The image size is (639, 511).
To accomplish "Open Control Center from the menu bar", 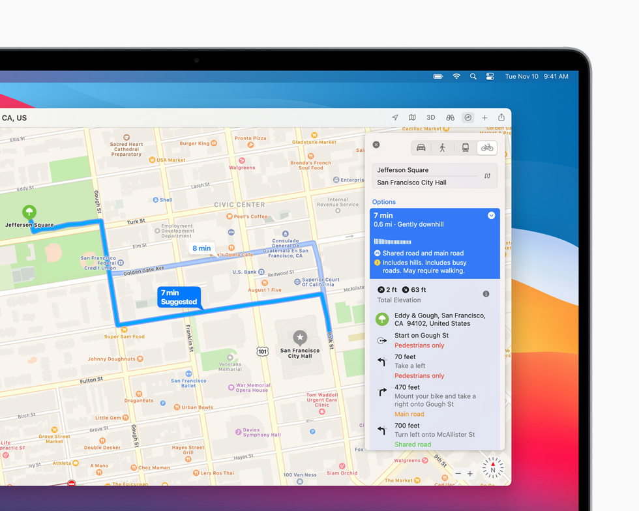I will click(490, 76).
